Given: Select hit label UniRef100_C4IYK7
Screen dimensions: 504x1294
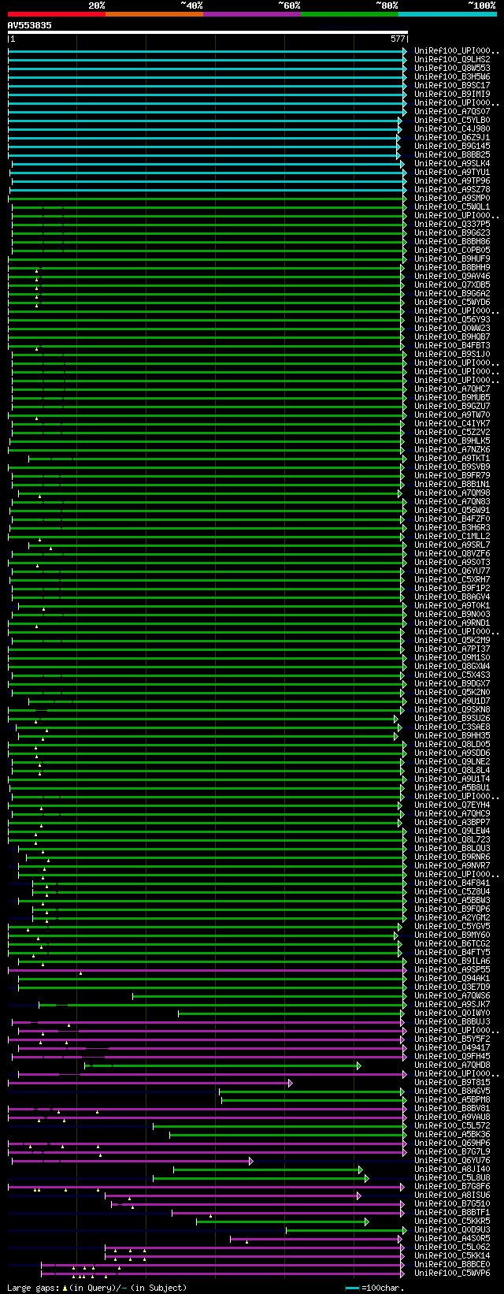Looking at the screenshot, I should (452, 423).
